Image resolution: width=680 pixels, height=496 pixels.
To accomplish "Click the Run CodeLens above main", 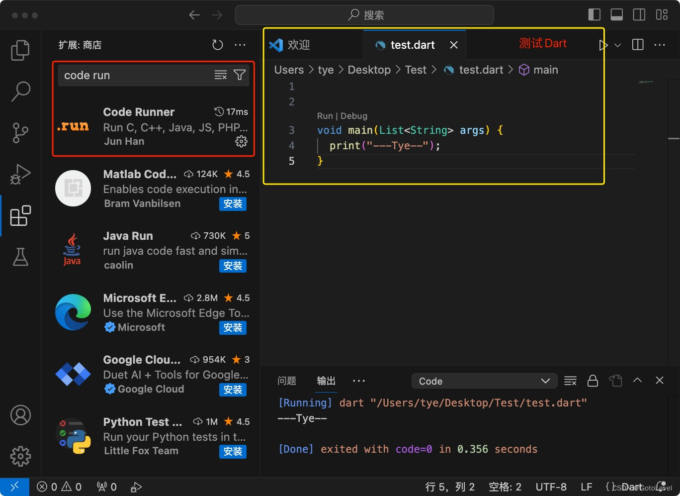I will click(x=325, y=116).
